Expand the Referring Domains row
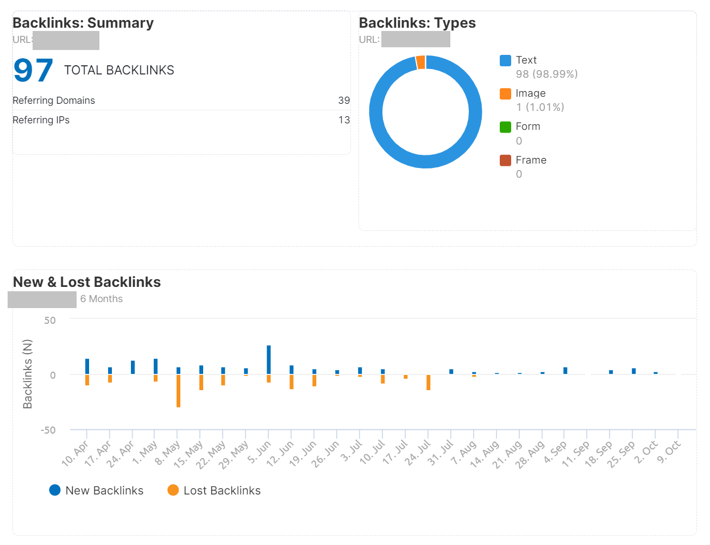Image resolution: width=710 pixels, height=545 pixels. [x=54, y=101]
